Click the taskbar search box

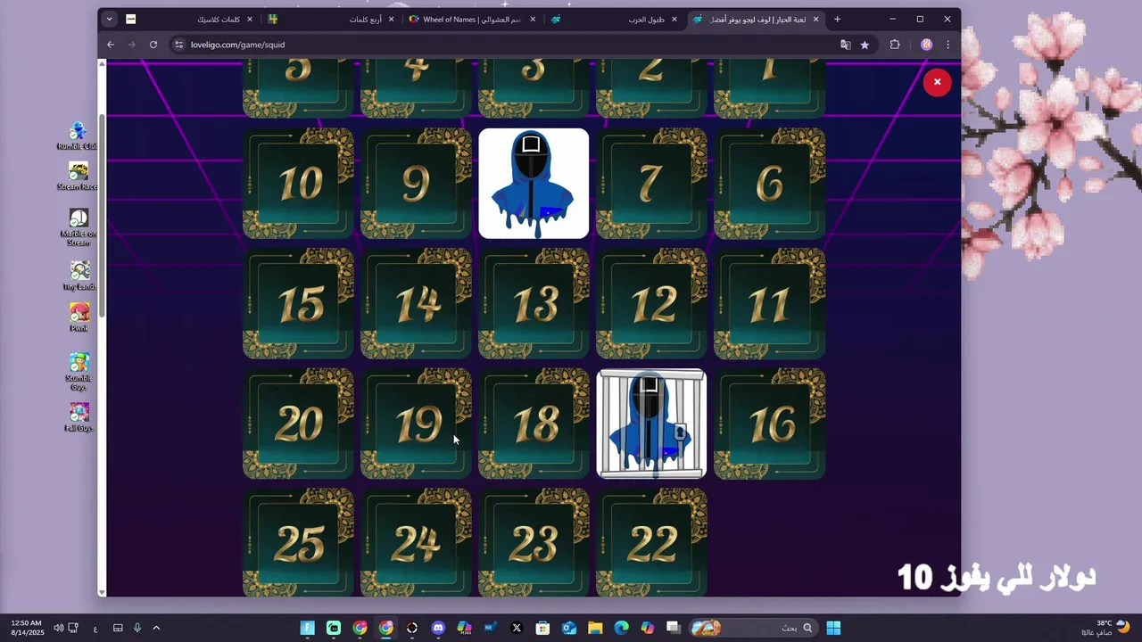point(753,628)
